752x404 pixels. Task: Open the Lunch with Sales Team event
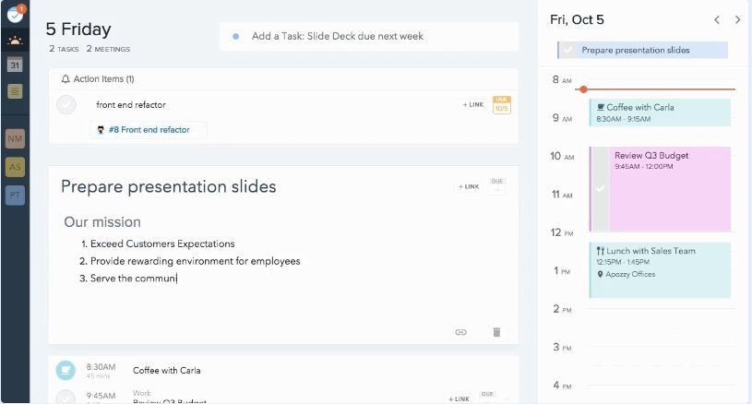[660, 269]
